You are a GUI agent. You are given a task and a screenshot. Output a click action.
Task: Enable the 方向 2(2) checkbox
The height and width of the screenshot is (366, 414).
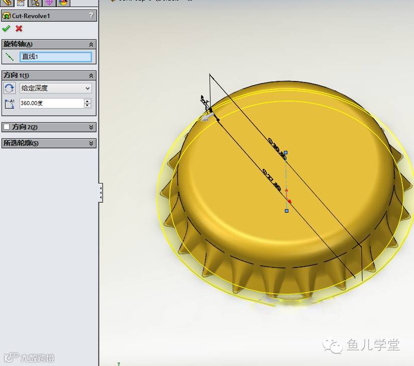click(x=7, y=127)
